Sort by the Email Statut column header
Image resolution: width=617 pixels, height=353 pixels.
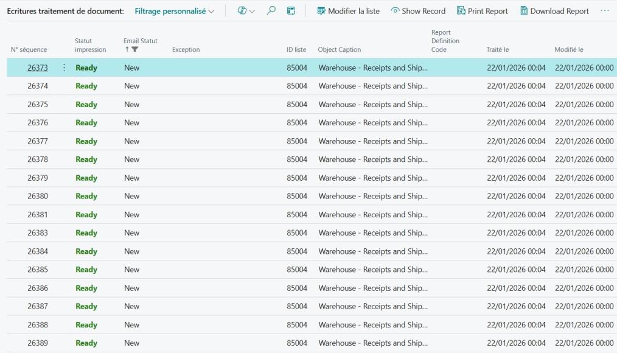tap(140, 41)
